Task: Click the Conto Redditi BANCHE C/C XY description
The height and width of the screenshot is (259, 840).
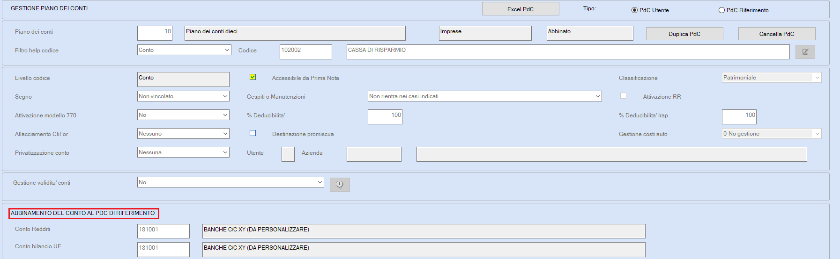Action: point(424,231)
